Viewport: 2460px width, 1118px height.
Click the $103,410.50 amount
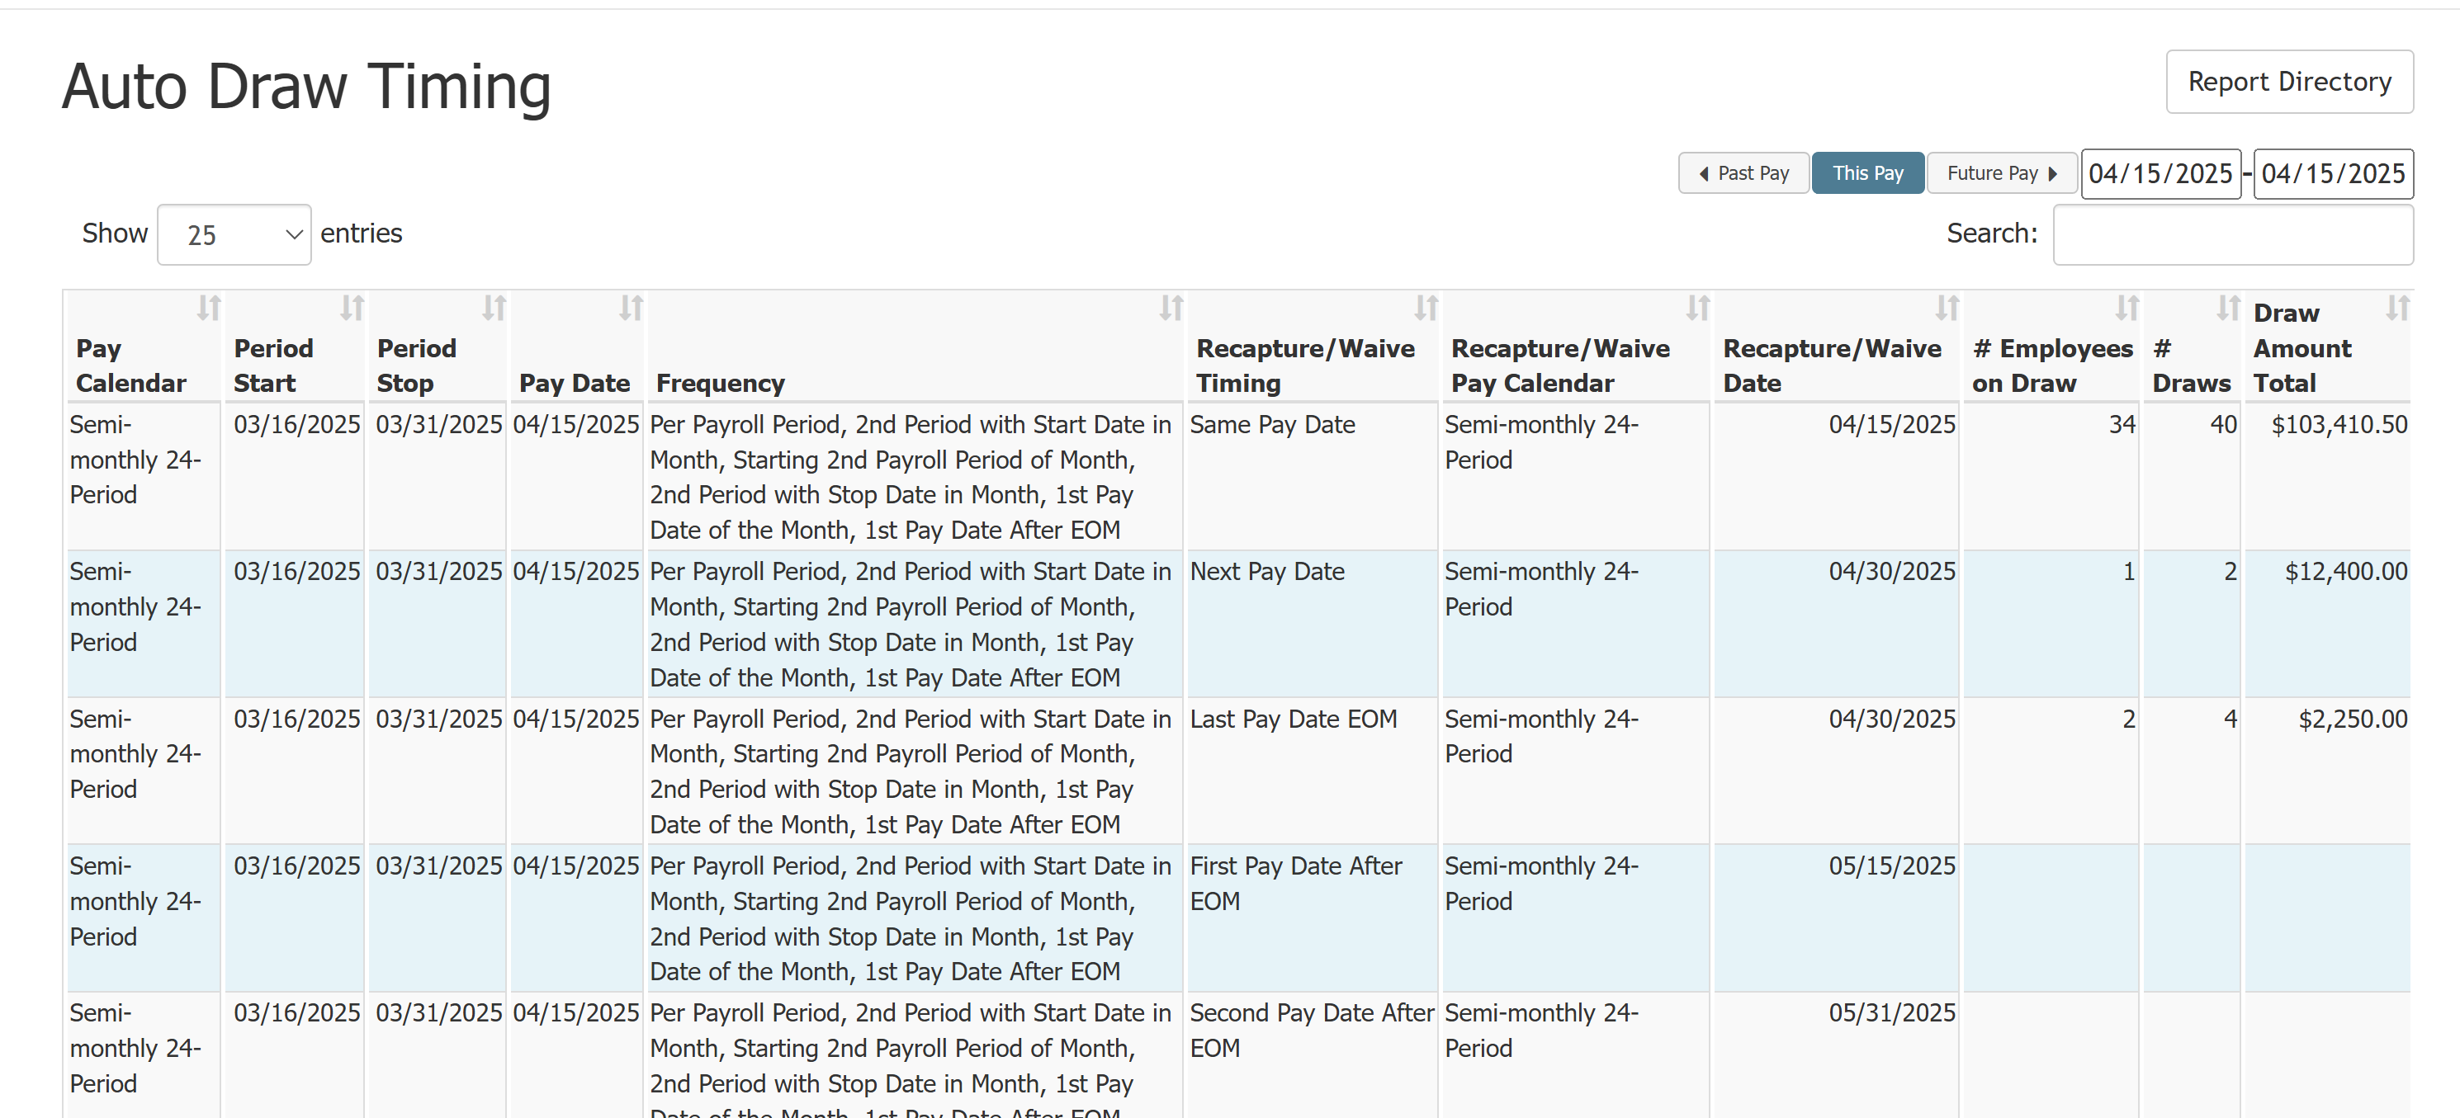tap(2339, 425)
